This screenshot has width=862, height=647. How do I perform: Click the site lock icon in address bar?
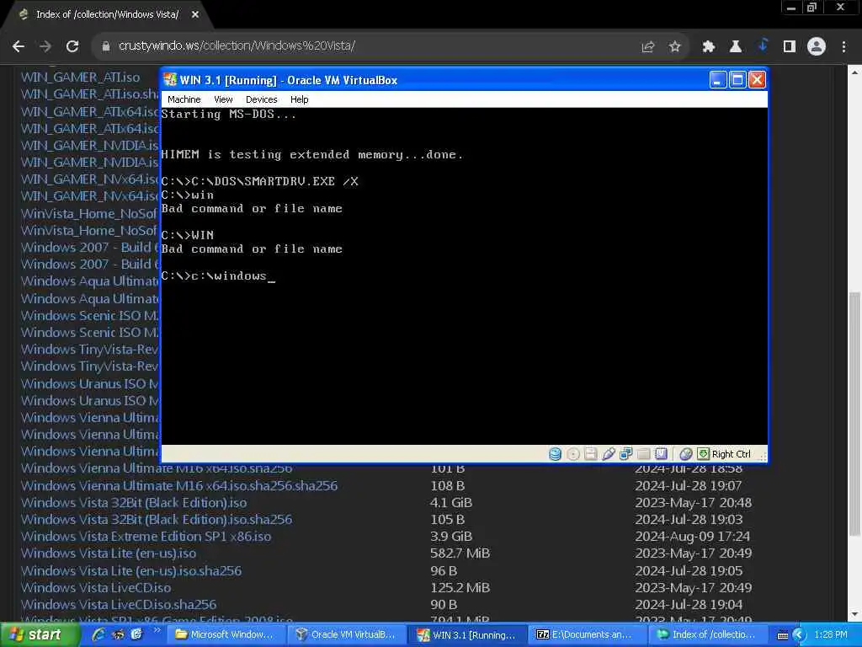click(x=106, y=46)
